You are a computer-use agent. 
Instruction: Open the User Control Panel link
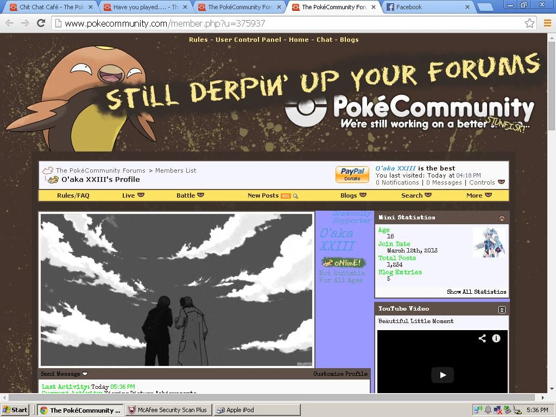(x=248, y=40)
